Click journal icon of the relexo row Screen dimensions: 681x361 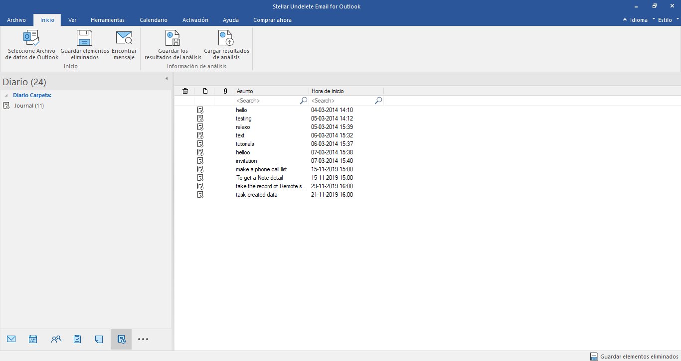[x=200, y=127]
